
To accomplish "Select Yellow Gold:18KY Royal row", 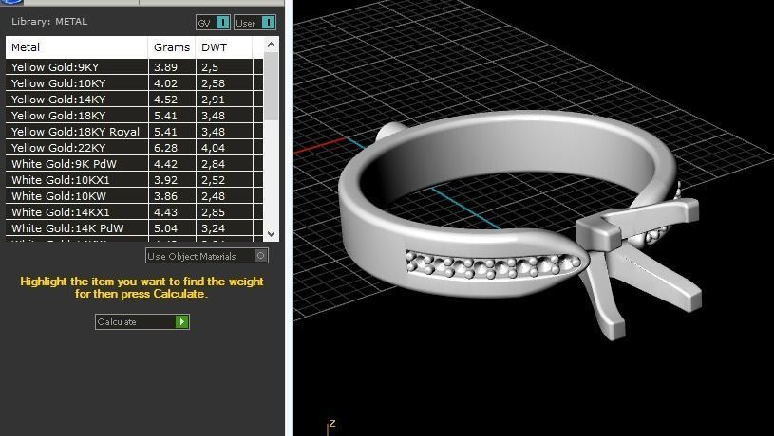I will click(134, 132).
